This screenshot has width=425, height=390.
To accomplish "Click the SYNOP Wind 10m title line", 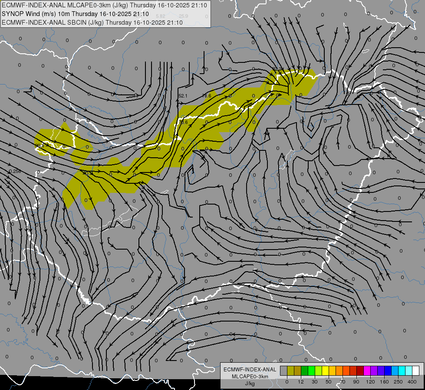I will tap(76, 14).
